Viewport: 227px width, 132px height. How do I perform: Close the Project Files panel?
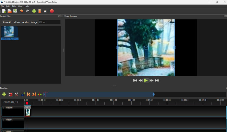pos(61,16)
